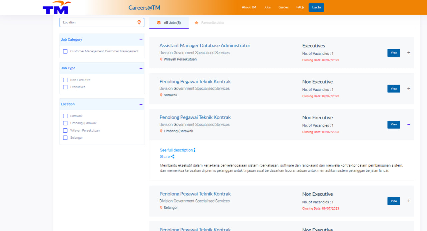Collapse the Limbang (Sarawak job details
Viewport: 427px width, 231px height.
pos(409,124)
